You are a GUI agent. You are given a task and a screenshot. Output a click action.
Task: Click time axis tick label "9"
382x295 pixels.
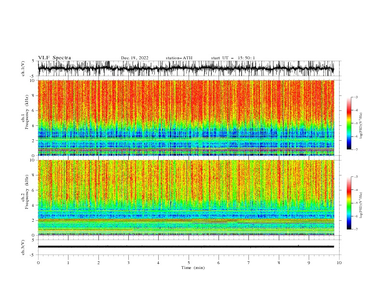[309, 263]
